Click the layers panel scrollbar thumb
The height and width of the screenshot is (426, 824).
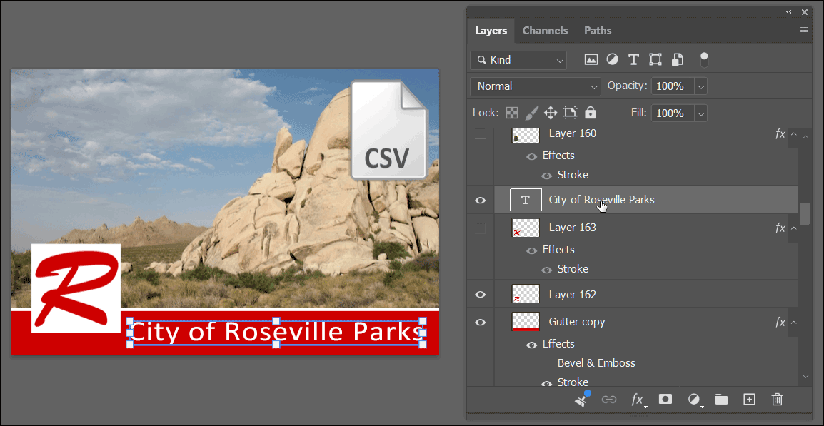point(805,214)
